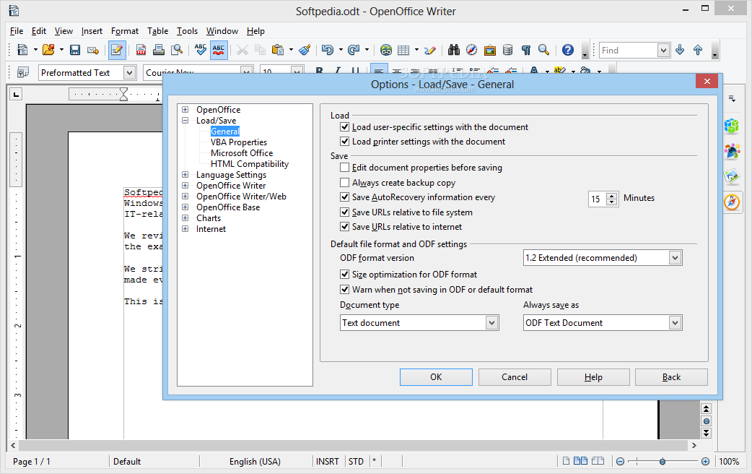The height and width of the screenshot is (474, 752).
Task: Toggle Edit File mode icon
Action: click(117, 50)
